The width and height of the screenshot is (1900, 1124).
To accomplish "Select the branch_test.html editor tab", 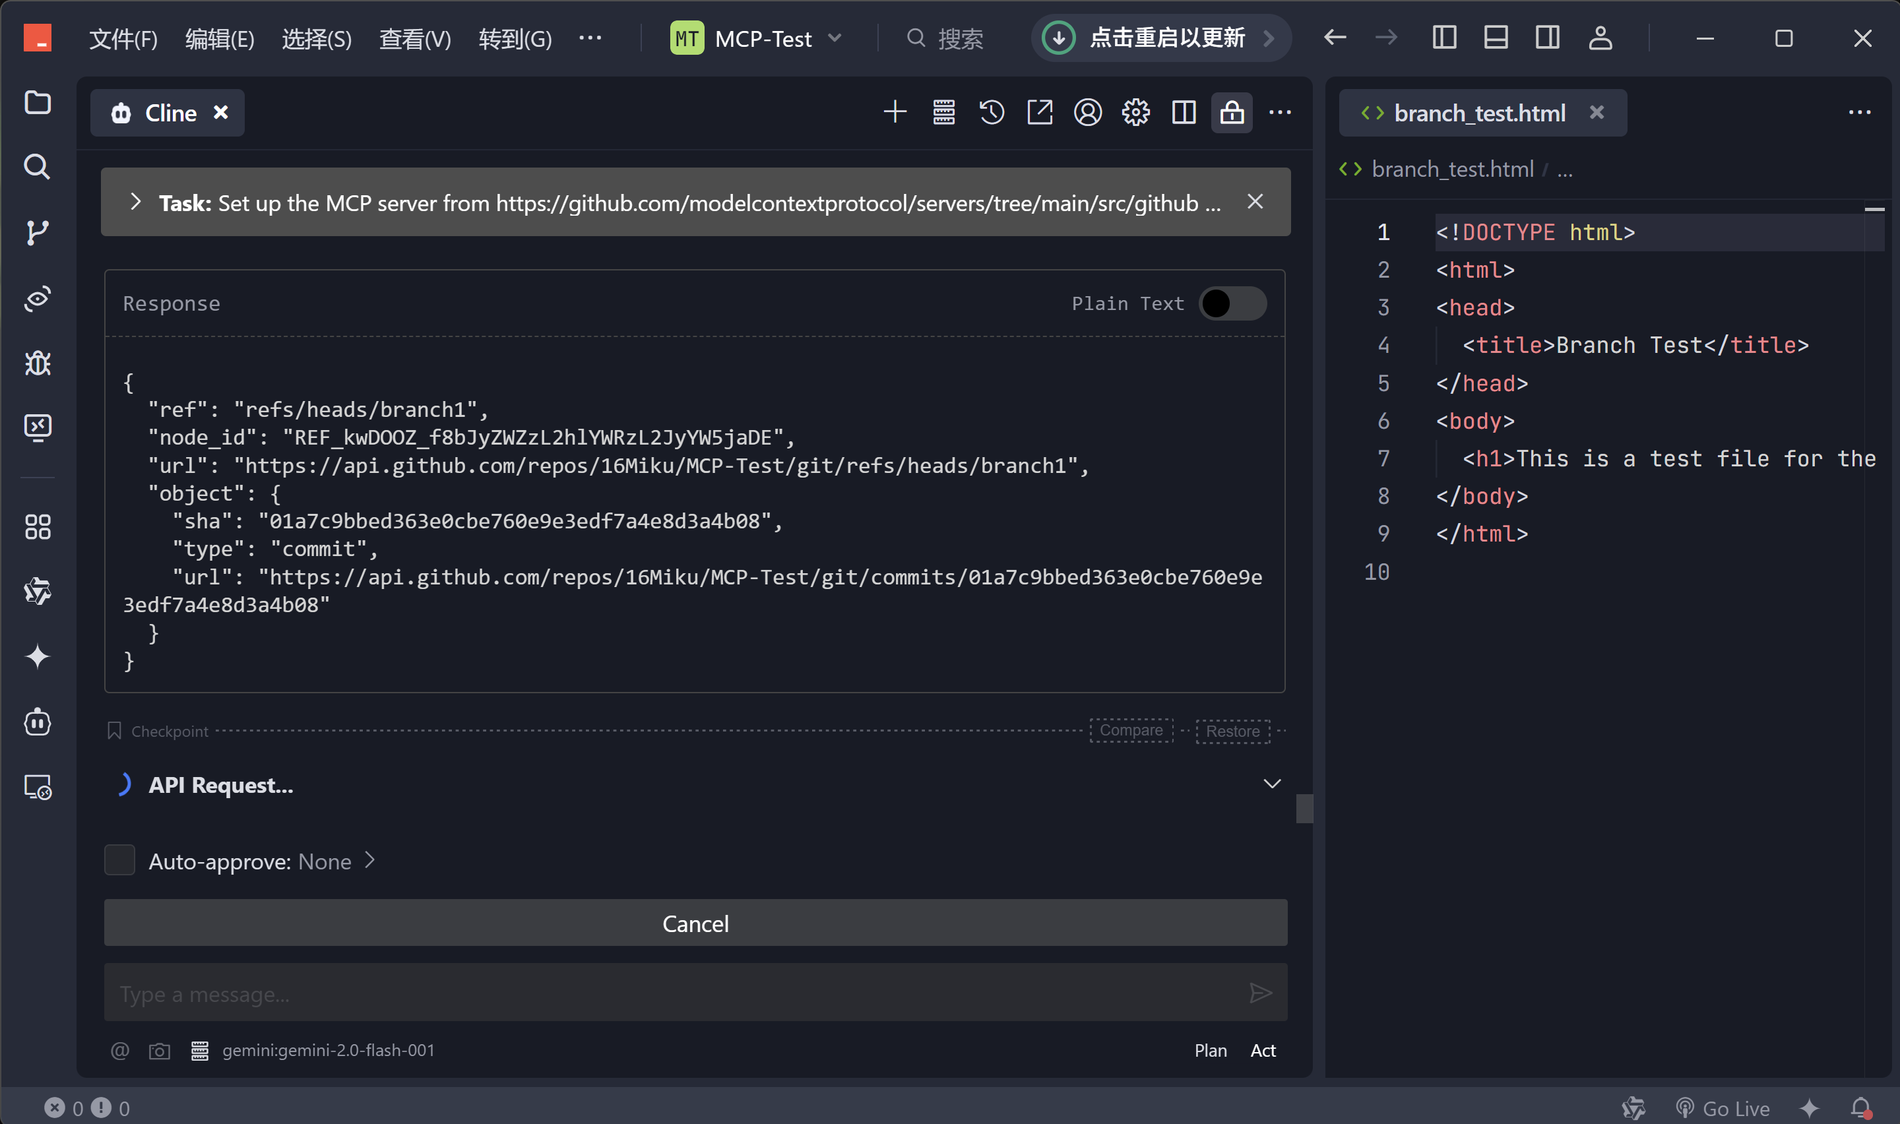I will [x=1479, y=113].
